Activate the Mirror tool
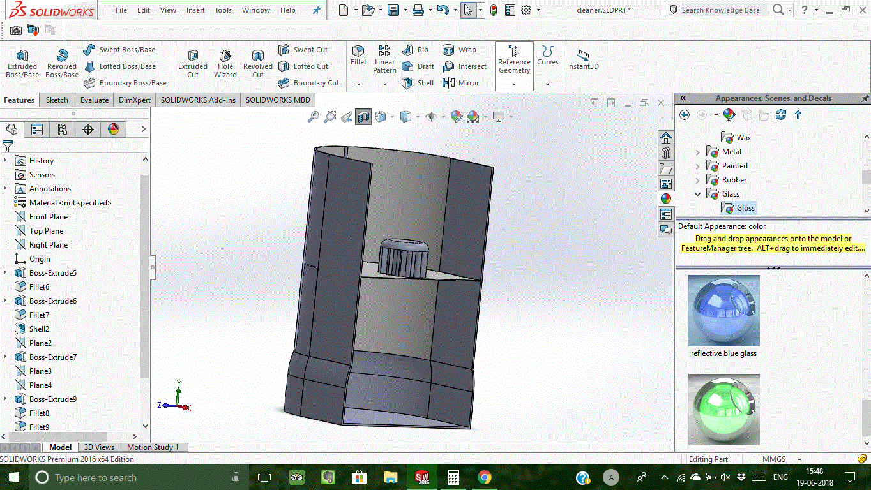The image size is (871, 490). [x=460, y=83]
